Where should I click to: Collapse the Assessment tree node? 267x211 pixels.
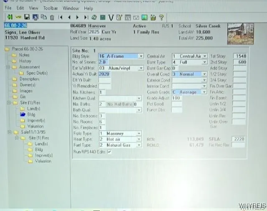[8, 67]
